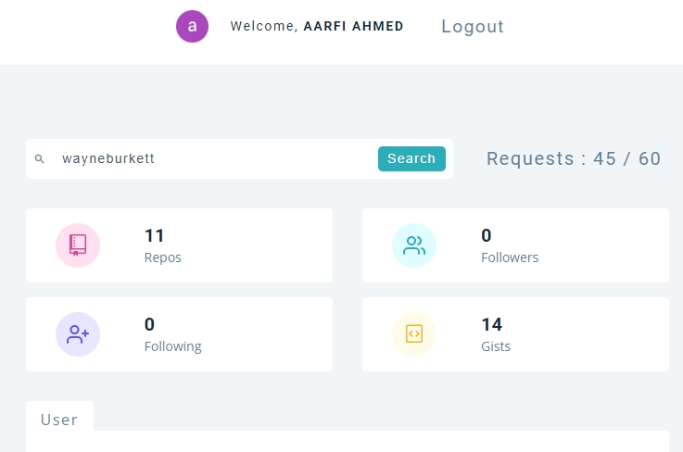Click the Following count of 0

[x=149, y=324]
